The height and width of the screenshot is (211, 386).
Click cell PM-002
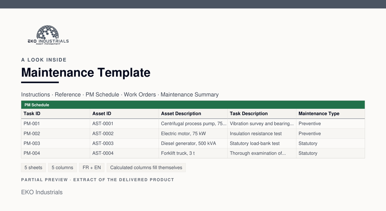pos(56,134)
